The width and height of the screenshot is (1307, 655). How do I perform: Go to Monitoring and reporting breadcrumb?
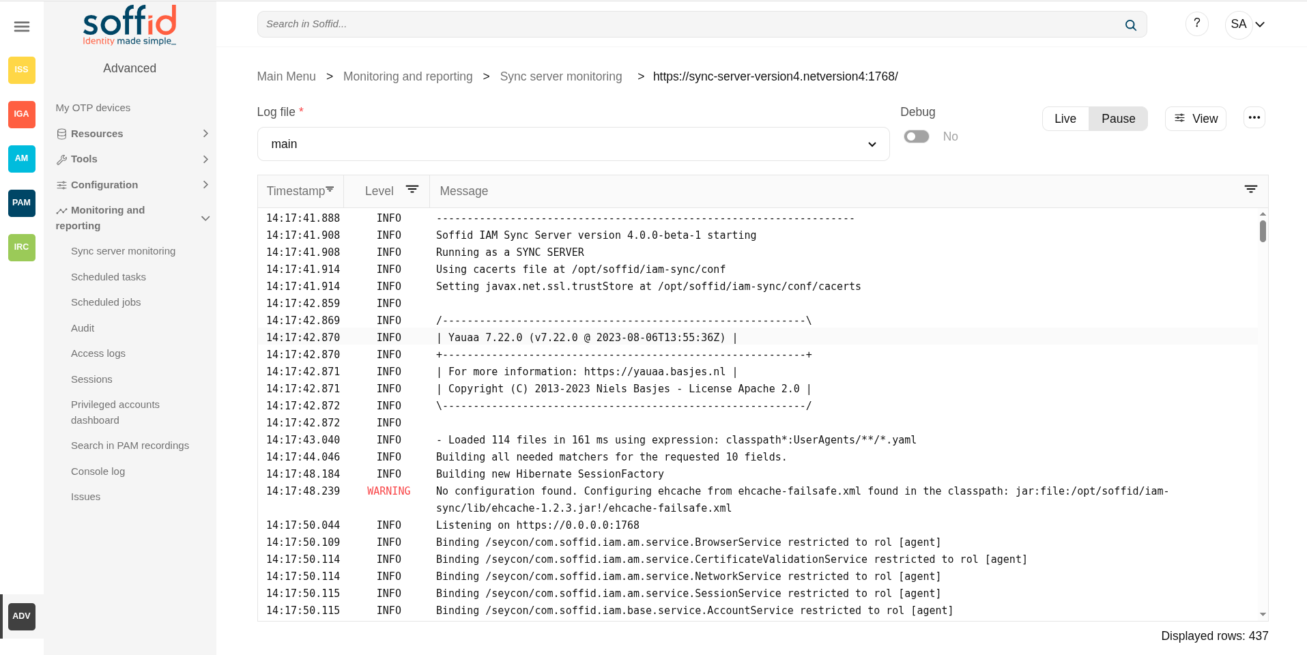pyautogui.click(x=407, y=76)
